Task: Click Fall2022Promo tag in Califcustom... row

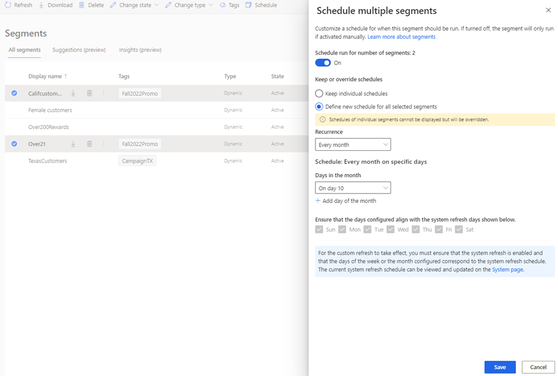Action: (x=140, y=93)
